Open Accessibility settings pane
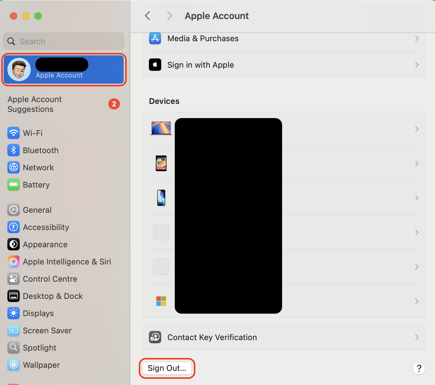Viewport: 435px width, 385px height. [46, 227]
